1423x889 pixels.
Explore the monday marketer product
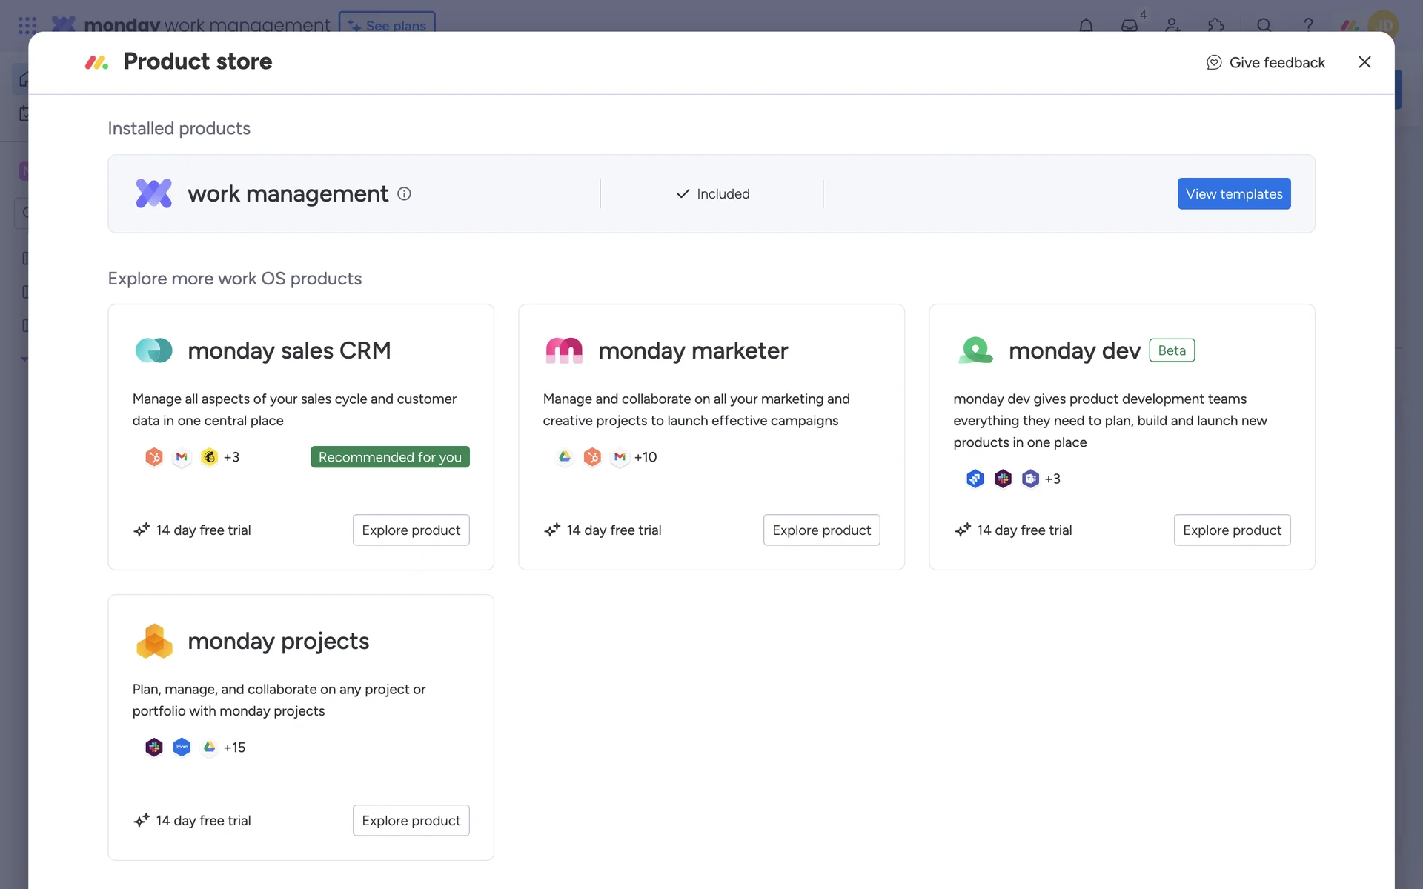tap(821, 530)
